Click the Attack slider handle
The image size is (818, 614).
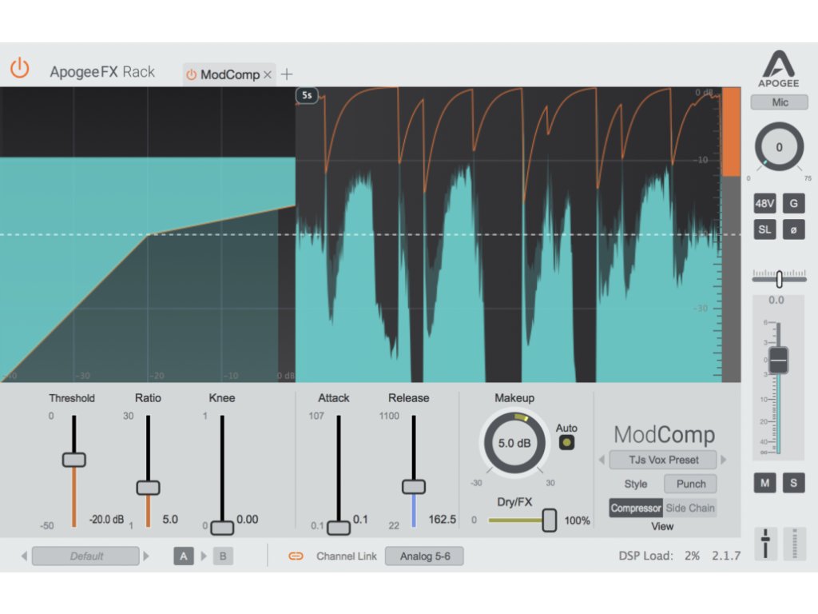click(x=339, y=528)
